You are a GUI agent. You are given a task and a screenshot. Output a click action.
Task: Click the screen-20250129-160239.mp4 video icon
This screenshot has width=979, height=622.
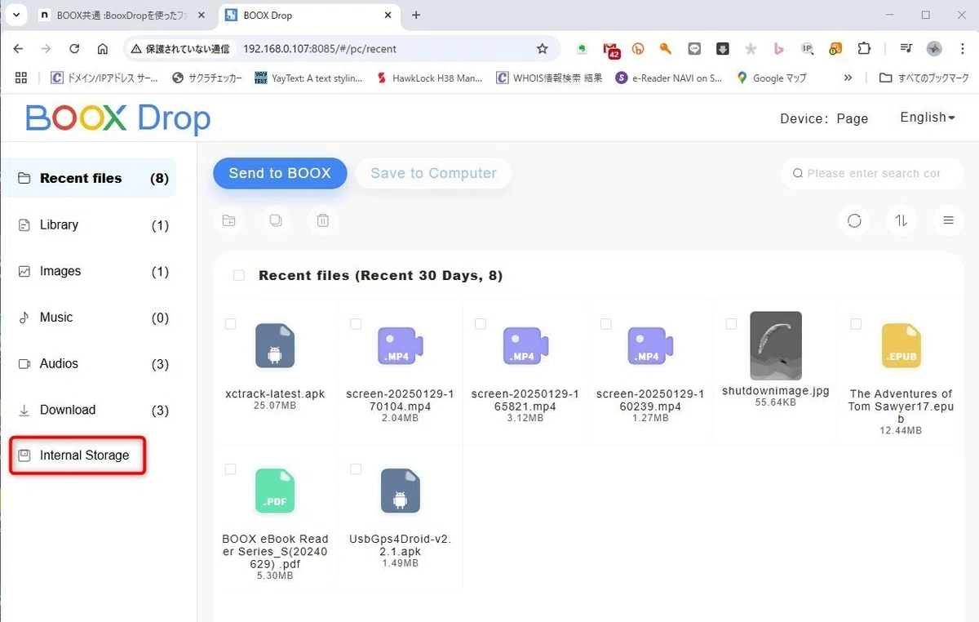[x=649, y=345]
